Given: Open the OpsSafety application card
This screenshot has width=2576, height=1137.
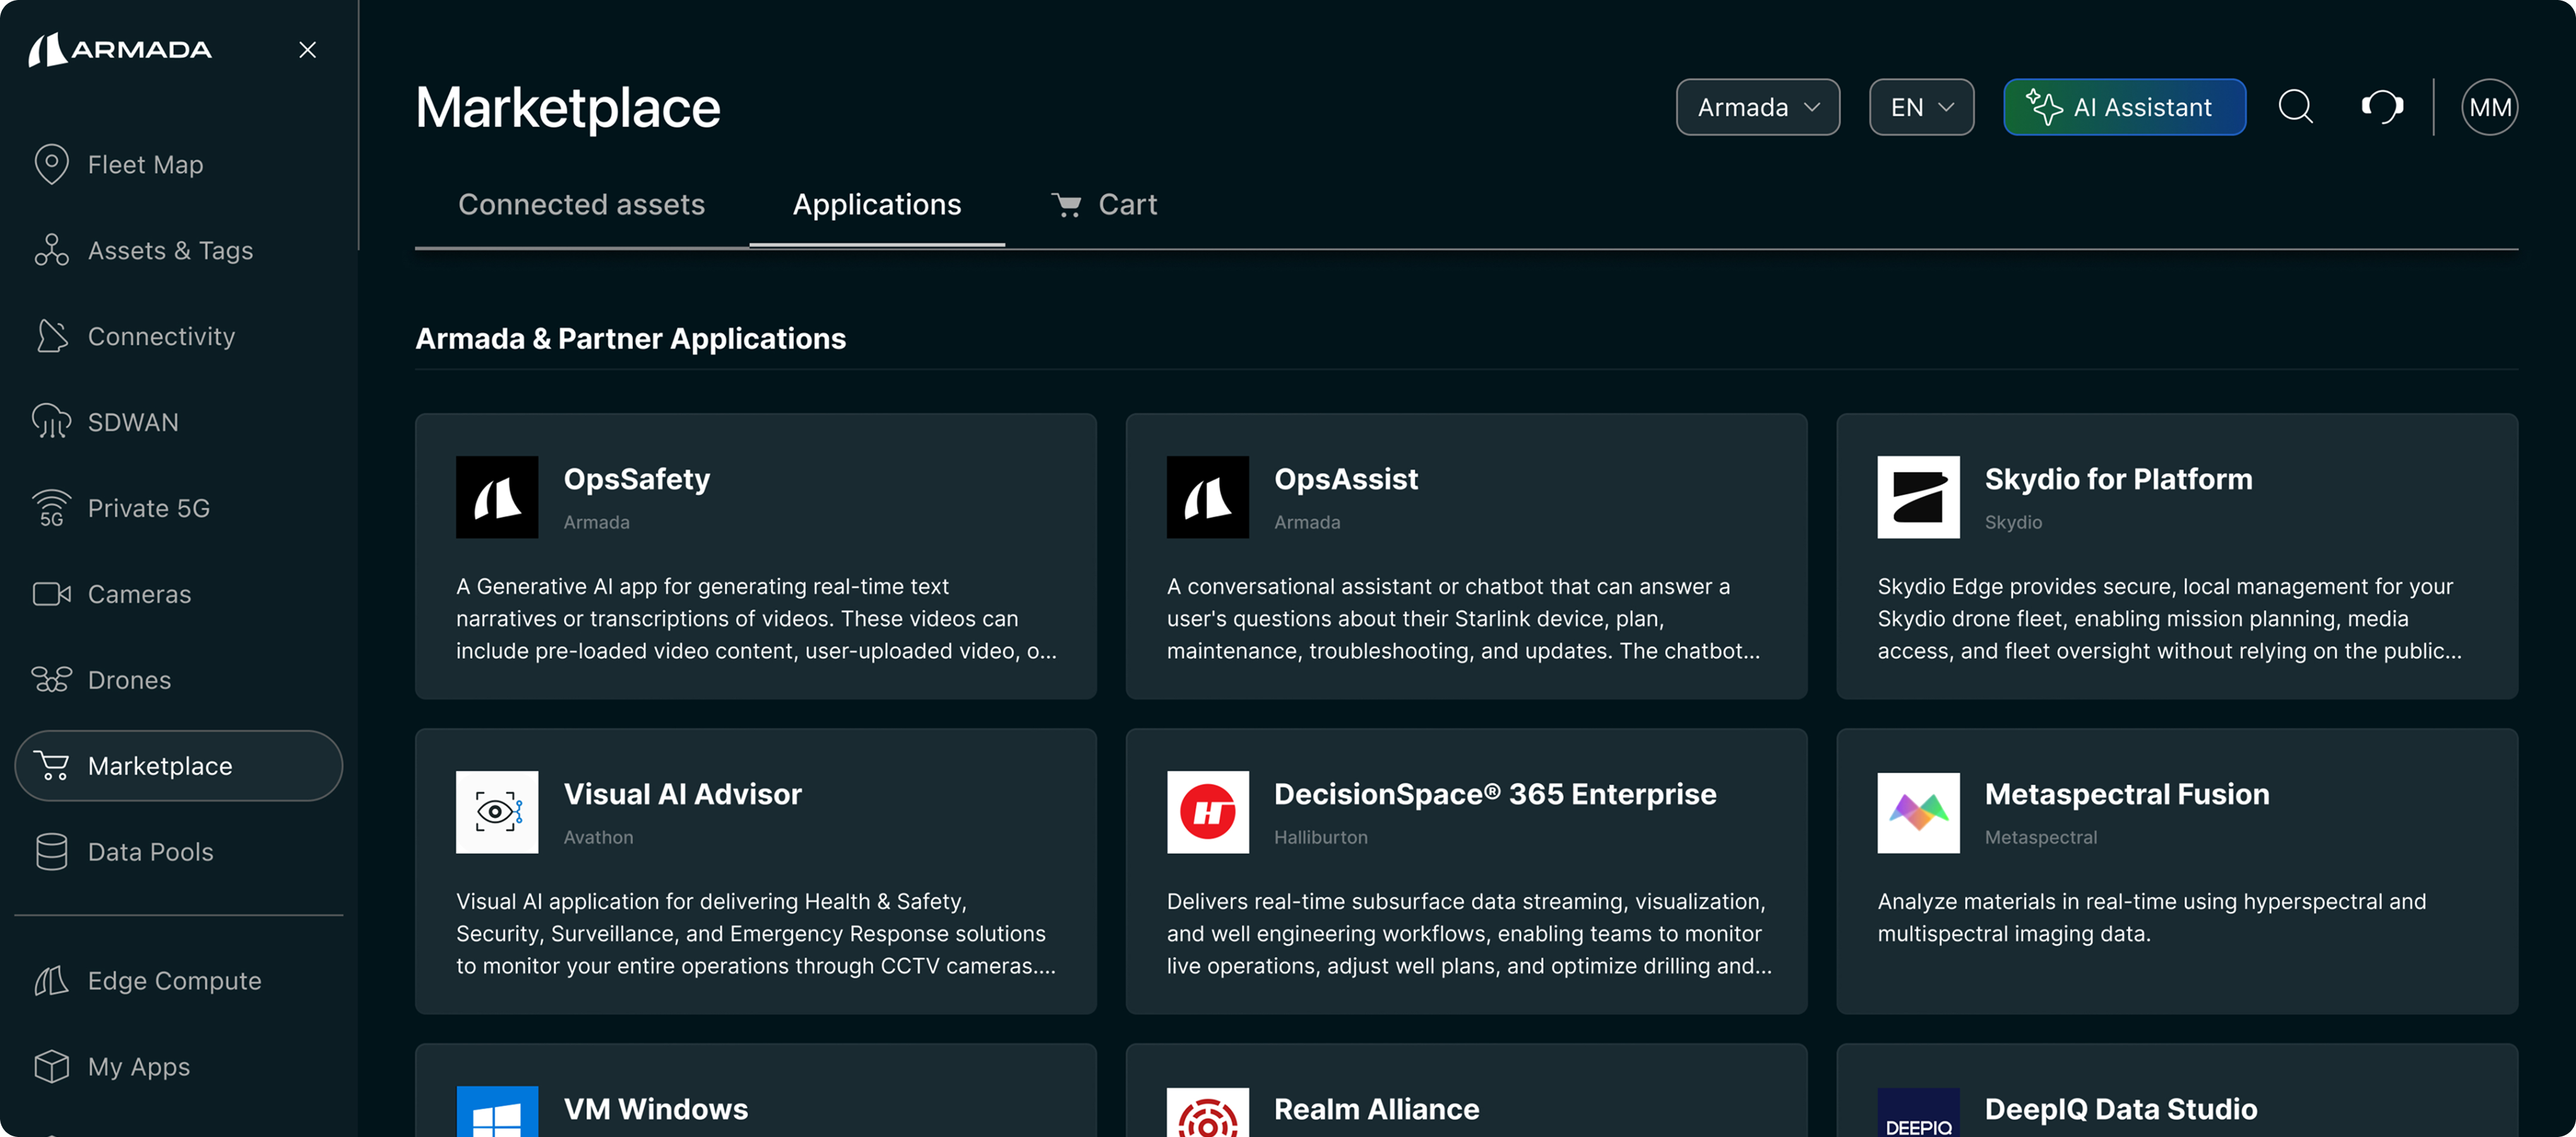Looking at the screenshot, I should point(755,556).
